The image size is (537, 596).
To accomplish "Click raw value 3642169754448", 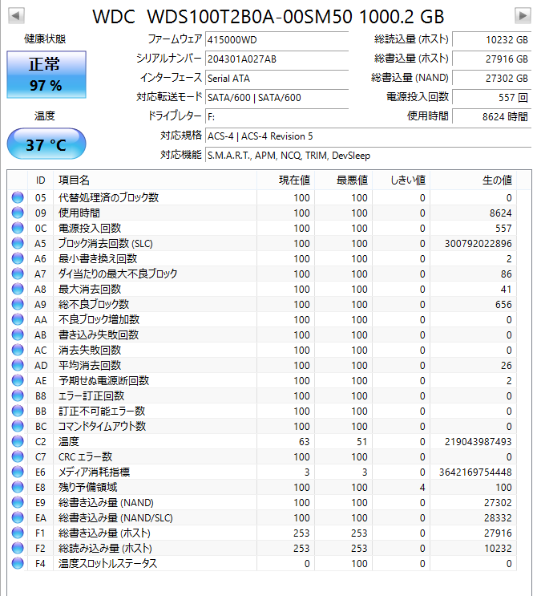I will pos(476,472).
